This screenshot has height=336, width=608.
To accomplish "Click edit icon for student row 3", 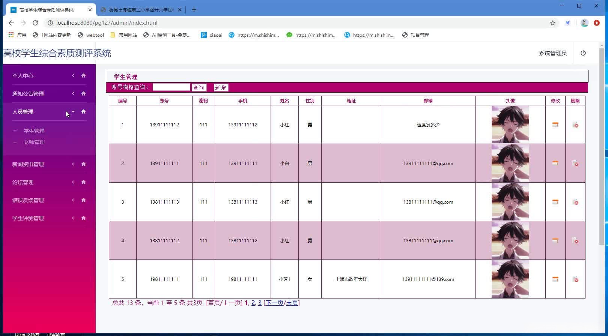I will [x=555, y=202].
